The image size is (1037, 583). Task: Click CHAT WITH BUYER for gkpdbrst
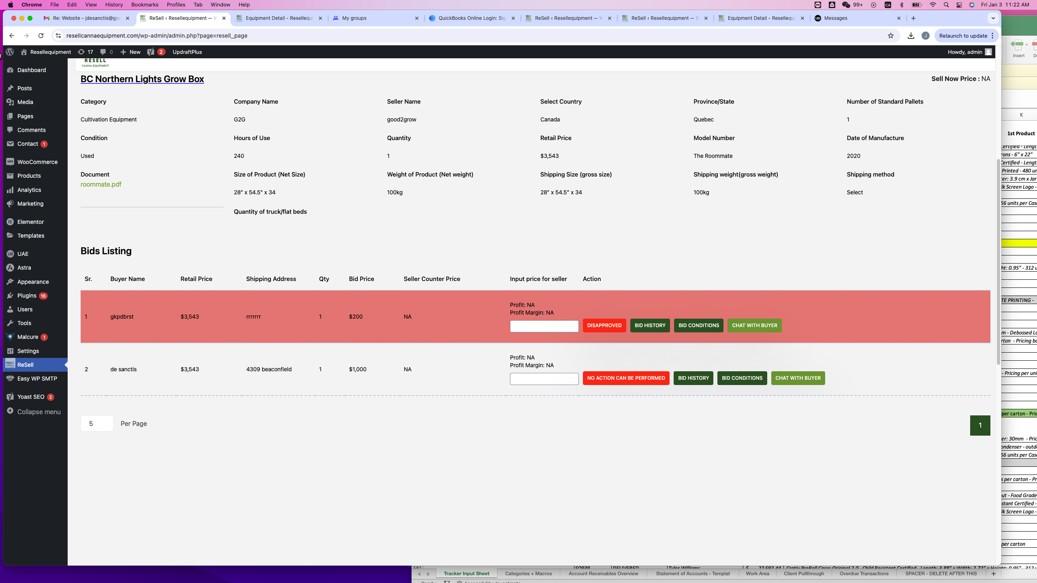tap(755, 326)
